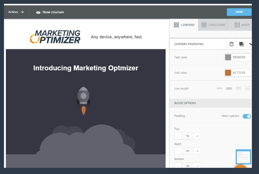The width and height of the screenshot is (259, 174).
Task: Click the Marketing Optimizer logo image
Action: click(55, 37)
